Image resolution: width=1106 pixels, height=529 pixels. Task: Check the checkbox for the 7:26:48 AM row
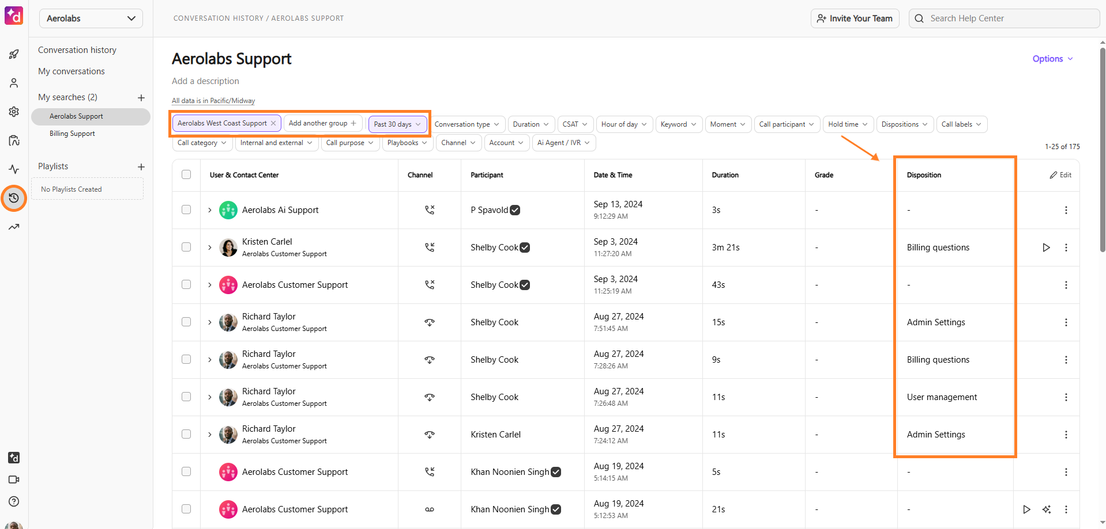tap(186, 397)
